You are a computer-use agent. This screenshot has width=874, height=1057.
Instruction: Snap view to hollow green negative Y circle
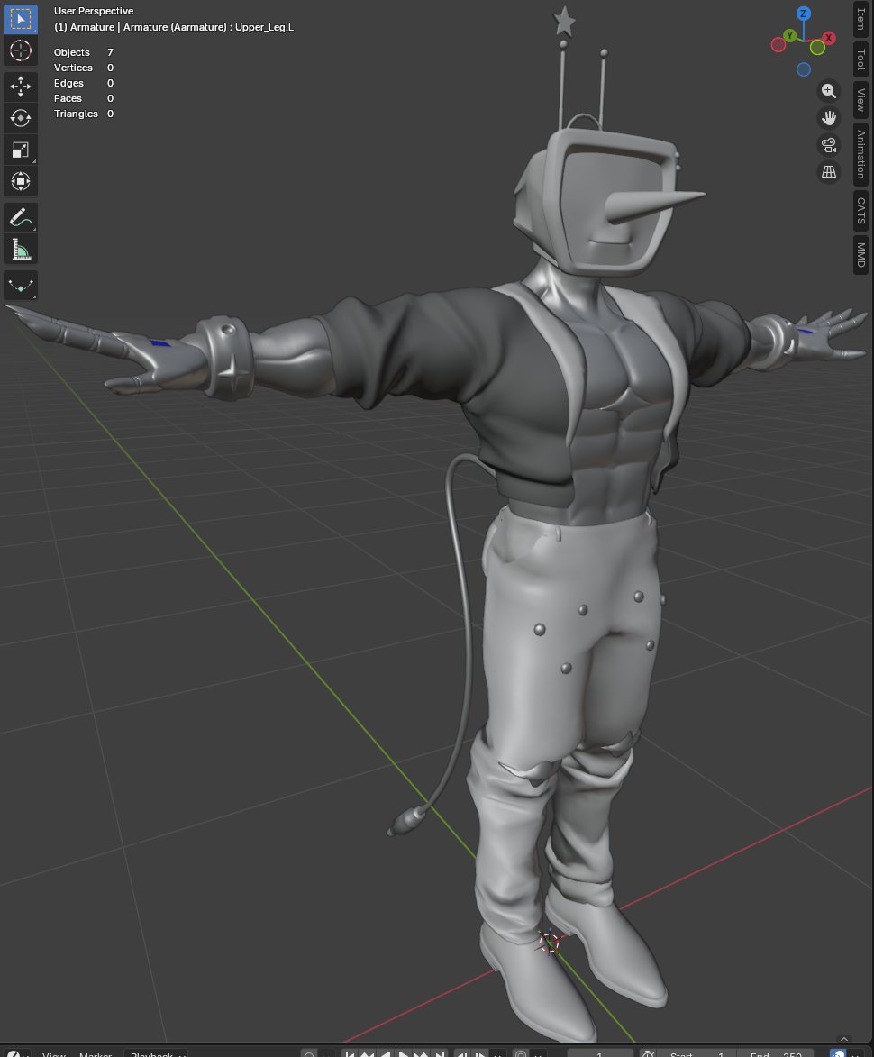[x=817, y=47]
